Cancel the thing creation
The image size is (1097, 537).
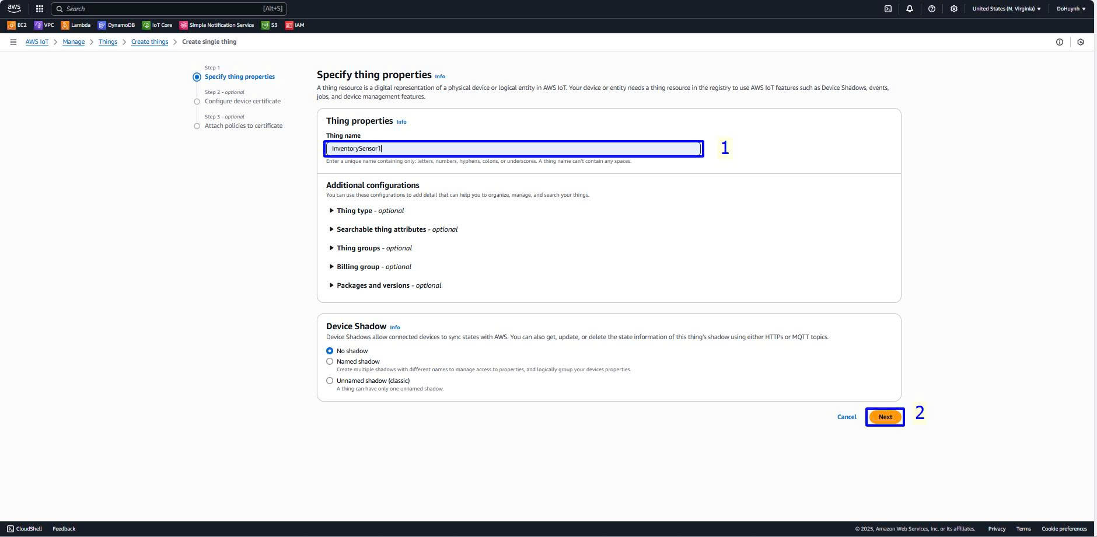[x=846, y=417]
